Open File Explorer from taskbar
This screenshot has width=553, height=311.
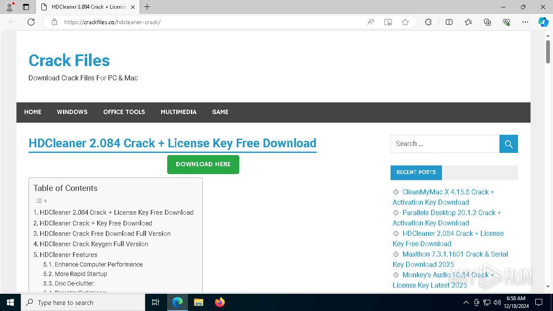(x=198, y=302)
